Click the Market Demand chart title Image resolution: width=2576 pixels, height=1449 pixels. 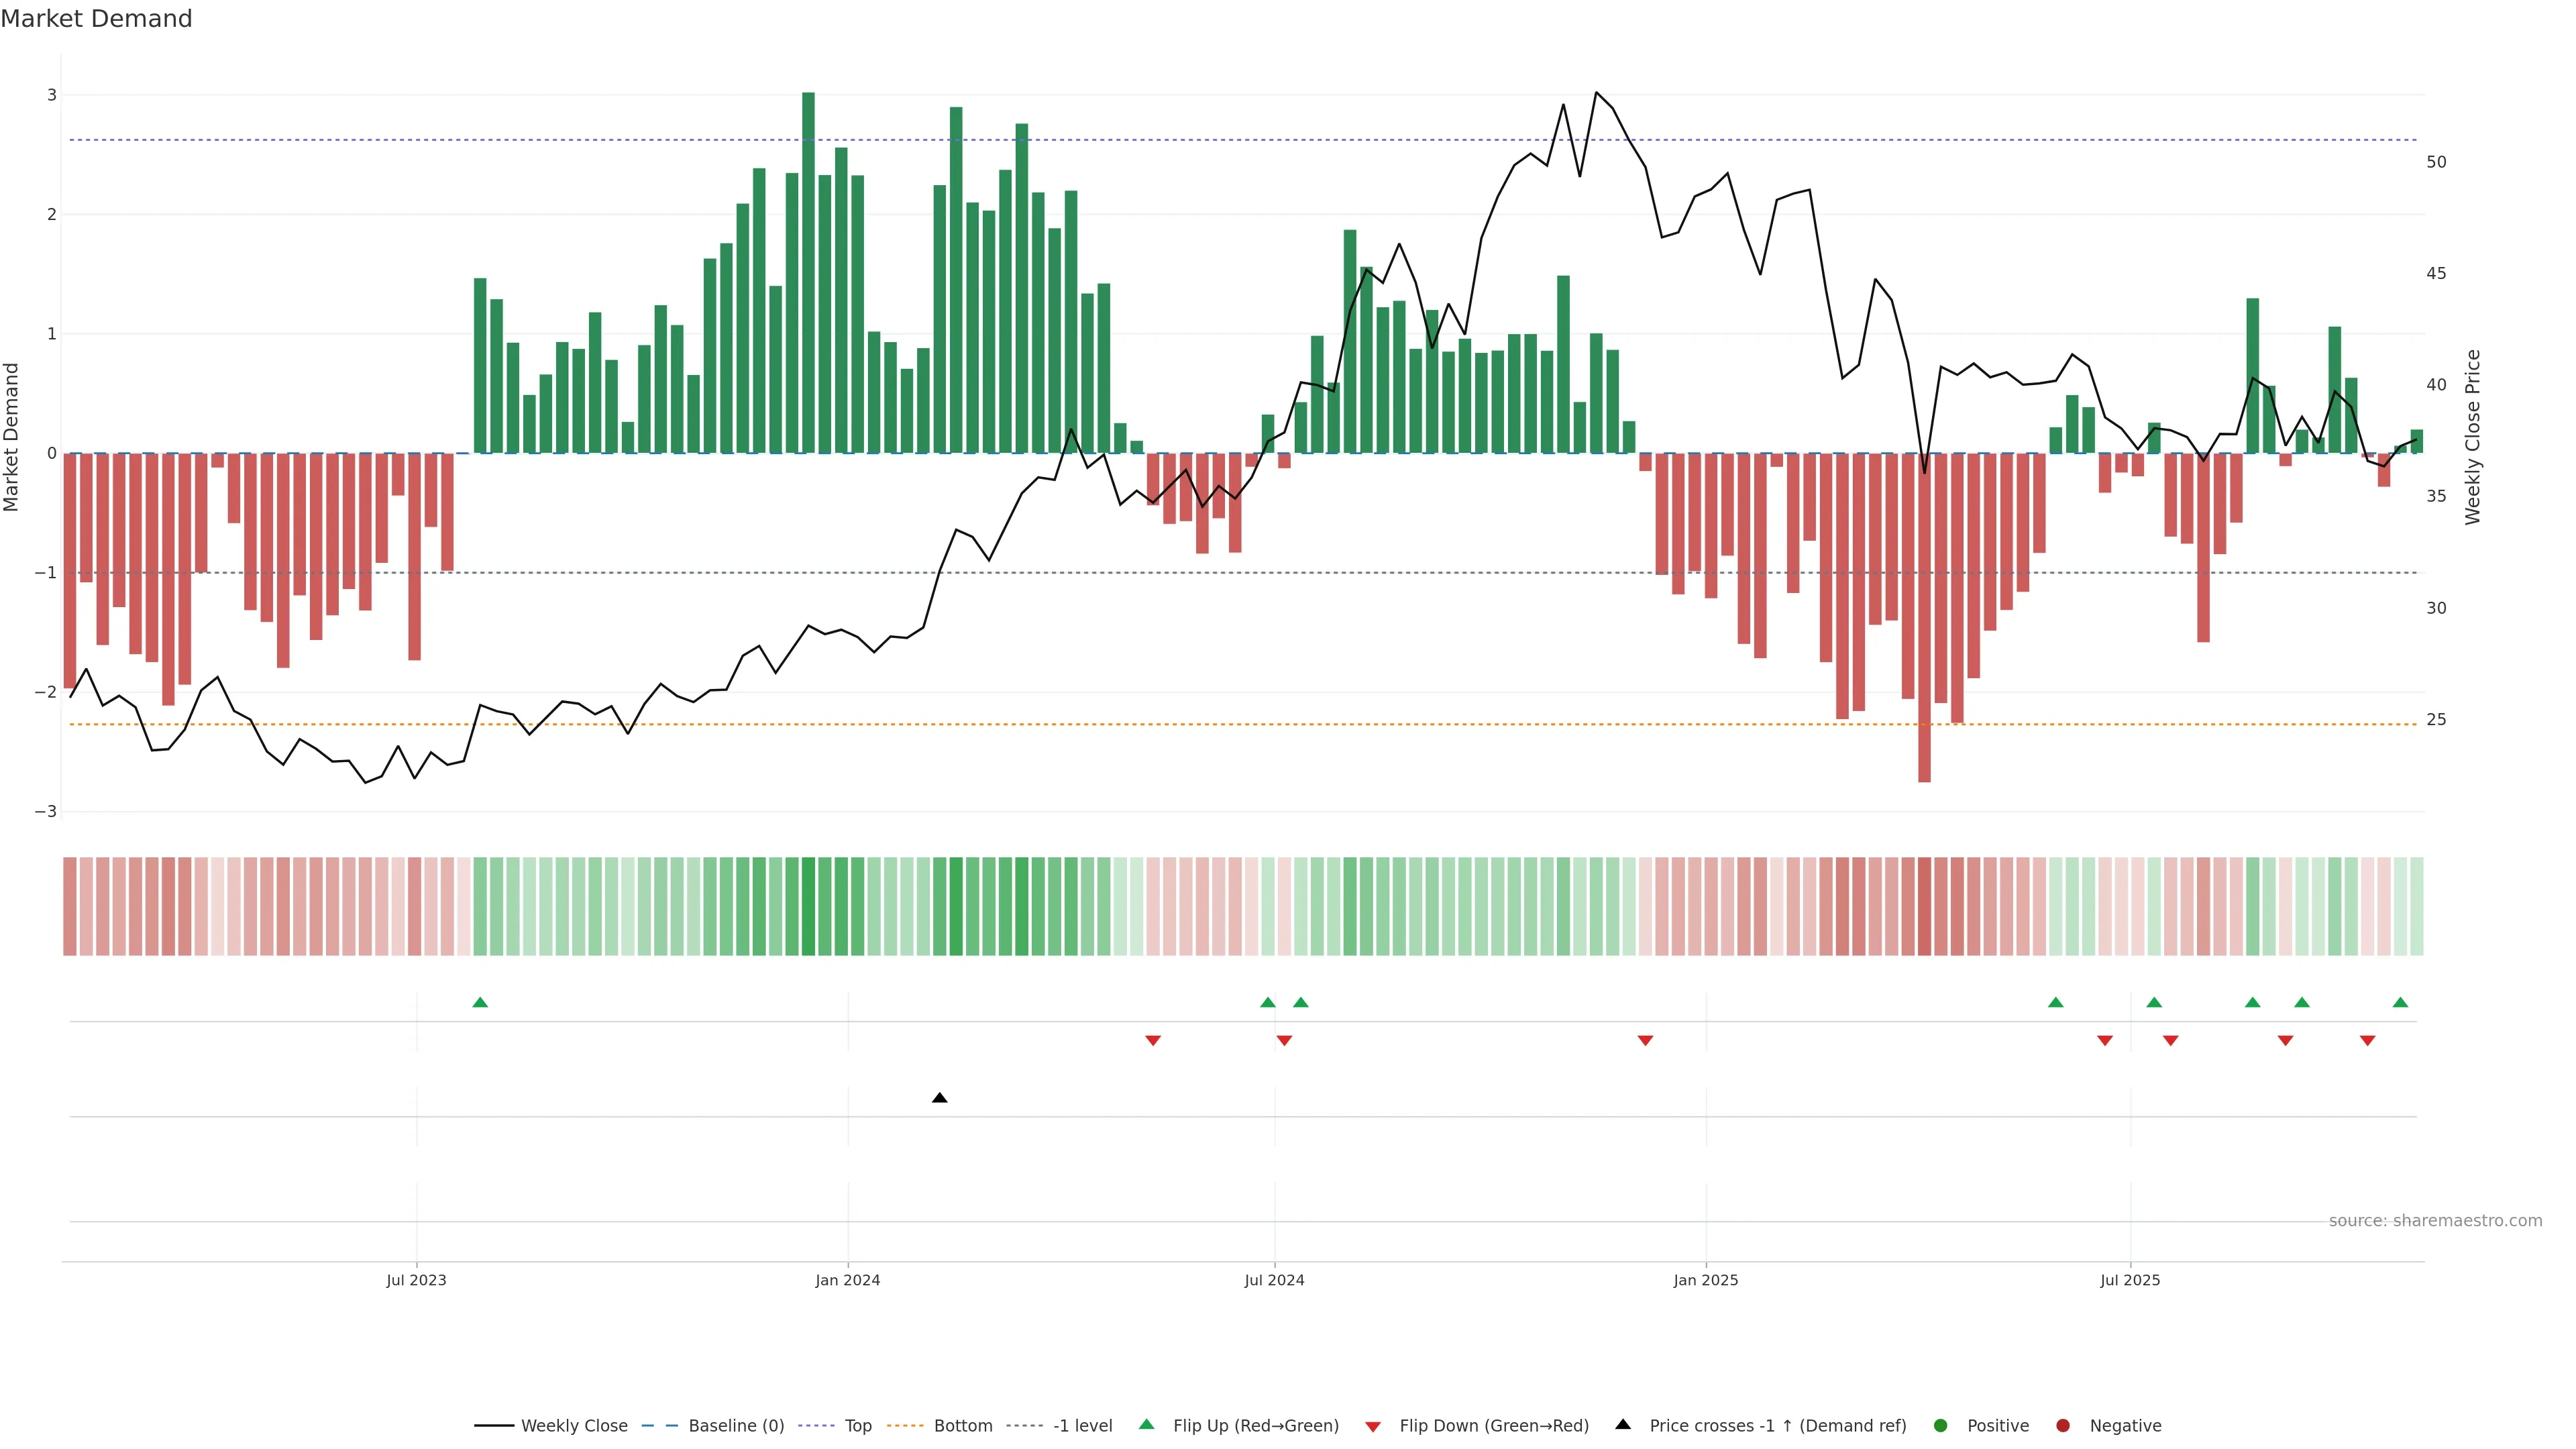(x=96, y=18)
